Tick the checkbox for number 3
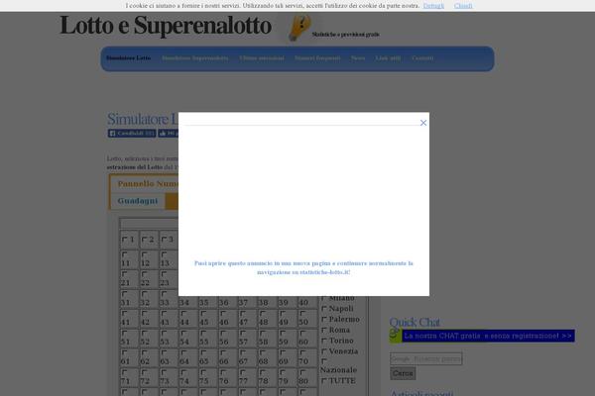Image resolution: width=595 pixels, height=396 pixels. (x=164, y=240)
